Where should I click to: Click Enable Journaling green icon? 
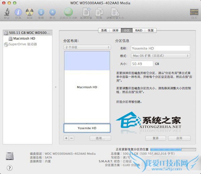click(x=68, y=12)
